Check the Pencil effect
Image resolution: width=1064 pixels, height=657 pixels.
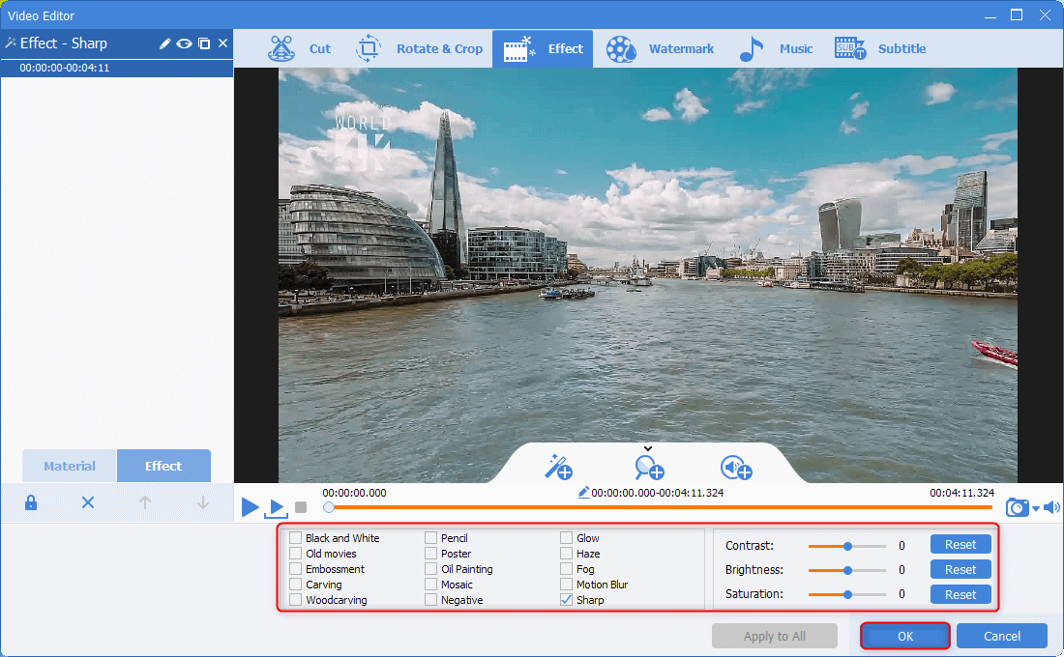(430, 537)
